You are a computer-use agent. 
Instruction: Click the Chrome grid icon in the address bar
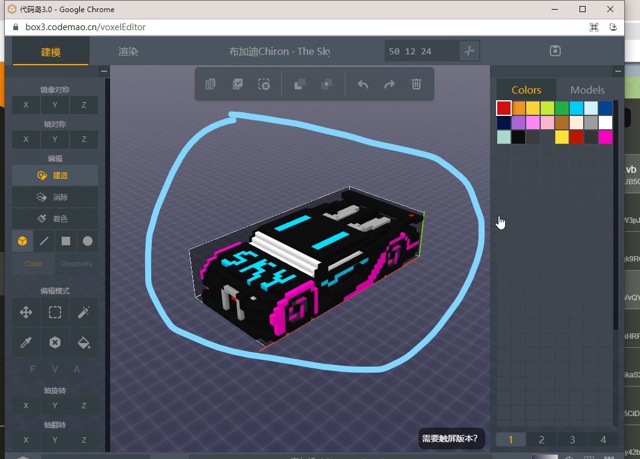594,27
